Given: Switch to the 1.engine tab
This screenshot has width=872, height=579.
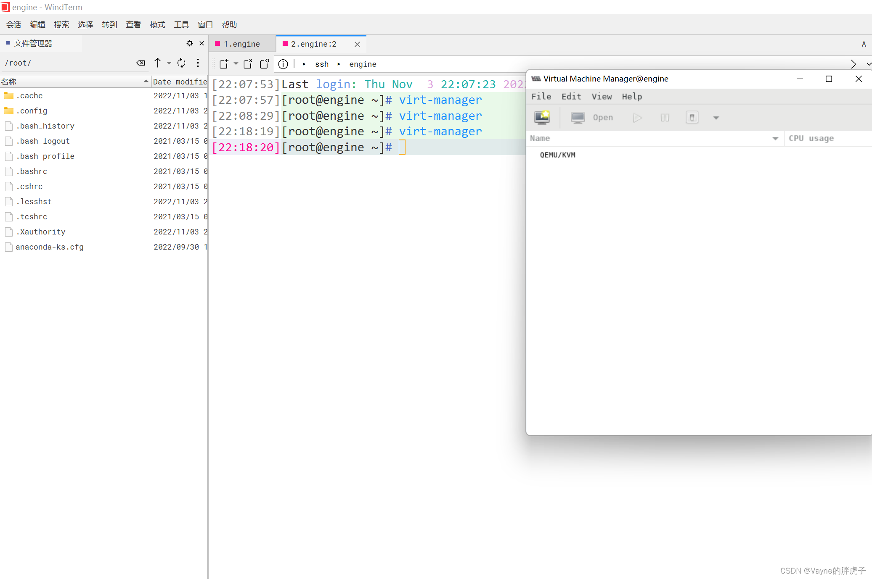Looking at the screenshot, I should (241, 44).
